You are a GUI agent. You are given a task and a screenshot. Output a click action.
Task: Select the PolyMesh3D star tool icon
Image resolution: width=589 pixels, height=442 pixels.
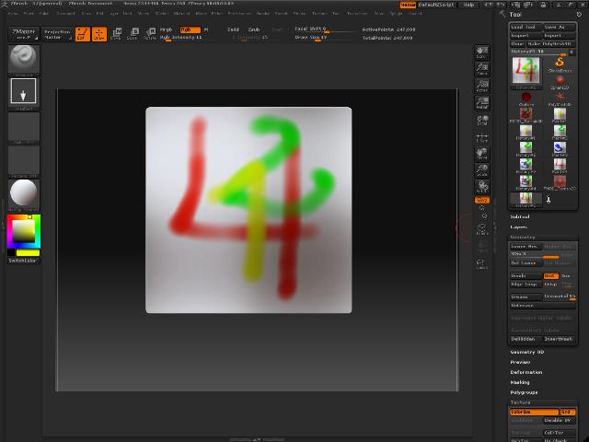coord(560,99)
